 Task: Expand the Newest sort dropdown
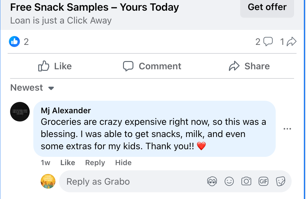(x=32, y=88)
